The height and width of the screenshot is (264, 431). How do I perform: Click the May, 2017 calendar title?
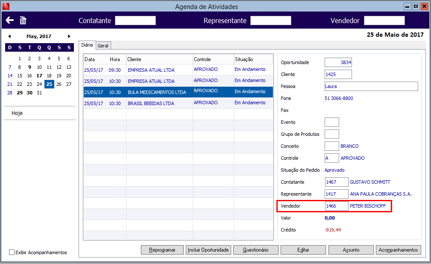pyautogui.click(x=39, y=36)
